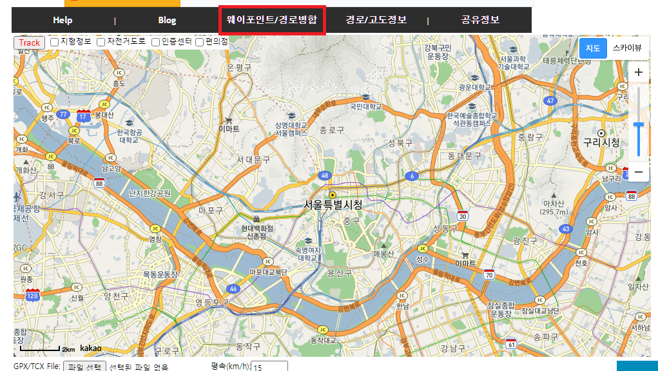The image size is (658, 371).
Task: Click the route 61 shield
Action: coord(510,344)
